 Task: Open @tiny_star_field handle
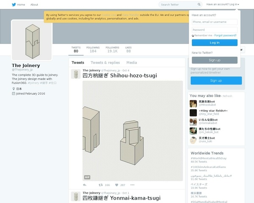209,114
